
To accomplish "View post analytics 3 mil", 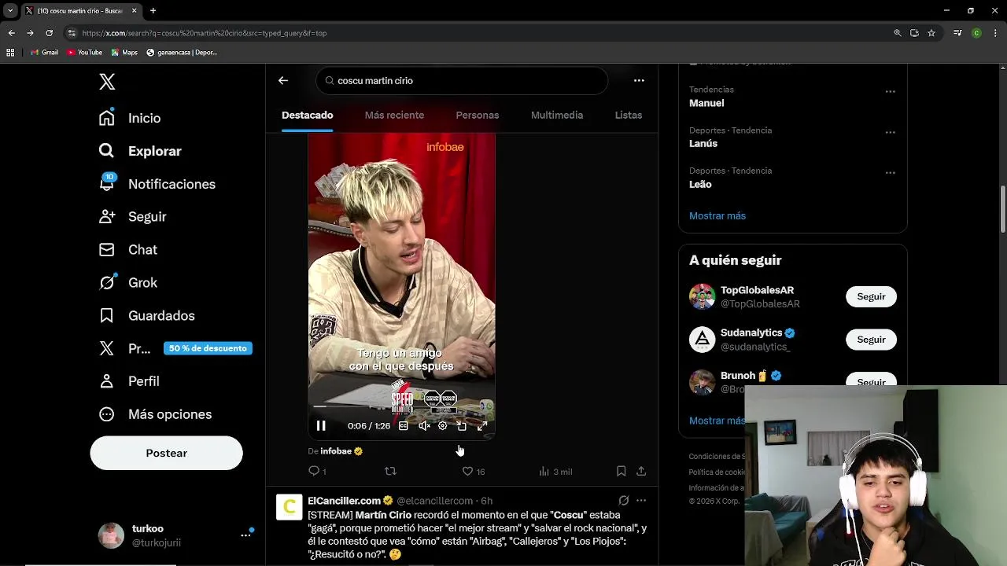I will pyautogui.click(x=555, y=472).
